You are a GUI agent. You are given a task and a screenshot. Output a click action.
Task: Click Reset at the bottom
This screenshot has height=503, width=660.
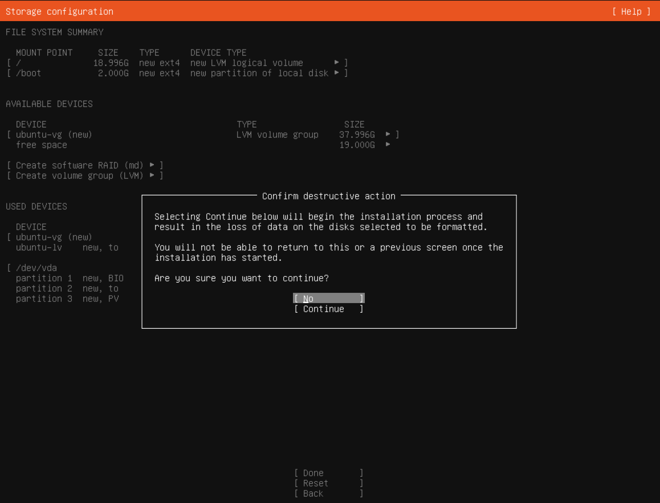tap(329, 483)
